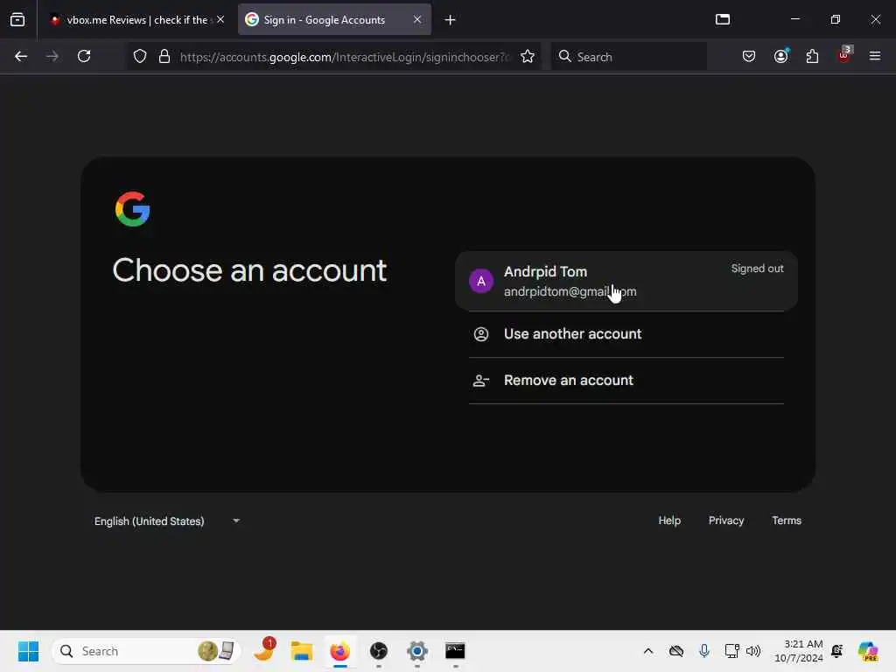
Task: View site security padlock info
Action: [x=164, y=56]
